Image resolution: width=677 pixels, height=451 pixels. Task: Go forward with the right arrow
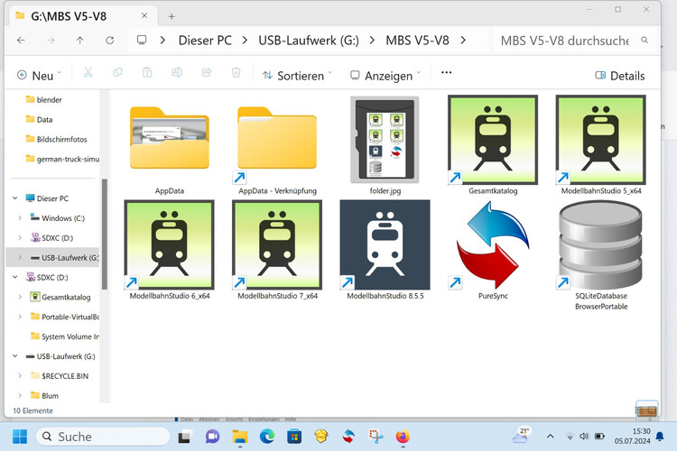click(x=51, y=40)
